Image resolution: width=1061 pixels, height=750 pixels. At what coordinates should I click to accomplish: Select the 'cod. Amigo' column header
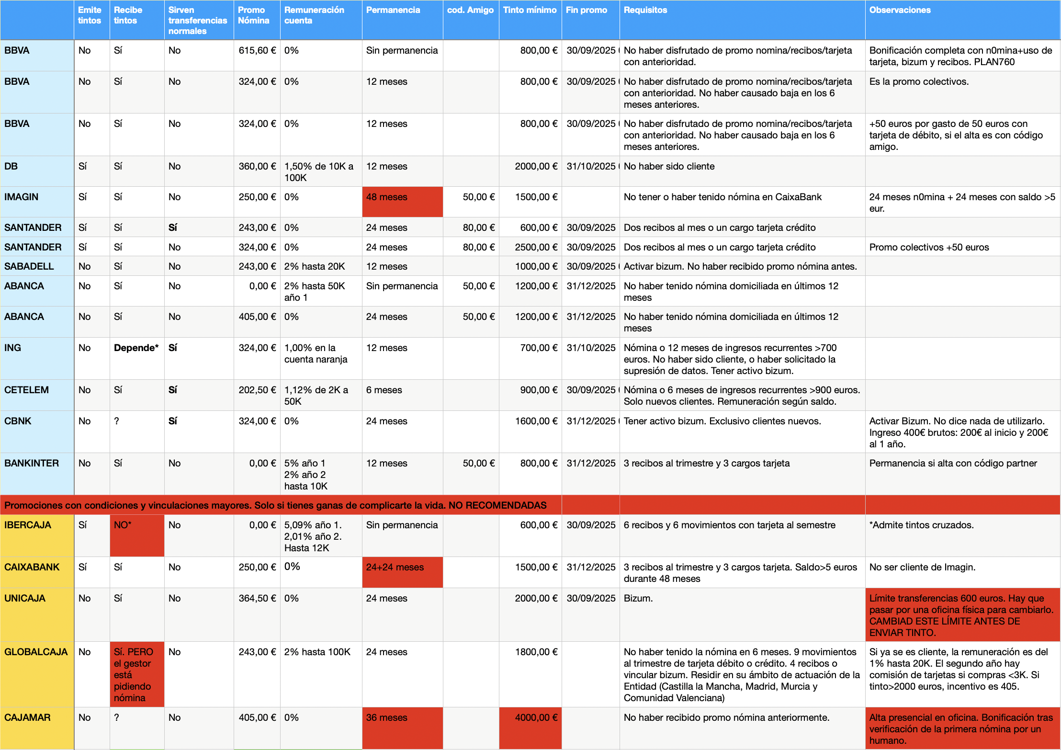coord(471,20)
